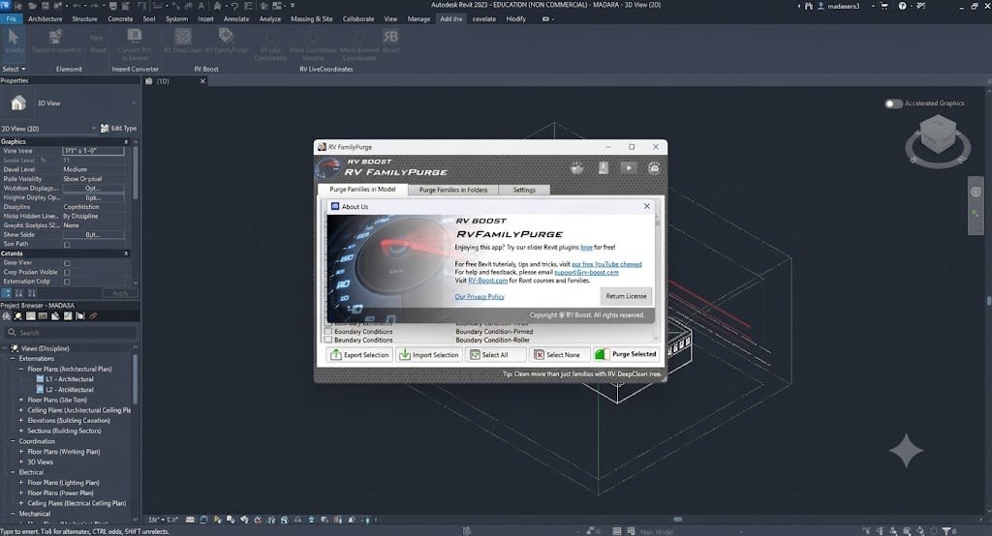Open the Massing & Site ribbon tab
Screen dimensions: 992x536
[311, 19]
